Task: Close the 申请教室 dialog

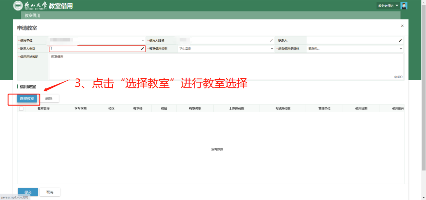Action: 402,26
